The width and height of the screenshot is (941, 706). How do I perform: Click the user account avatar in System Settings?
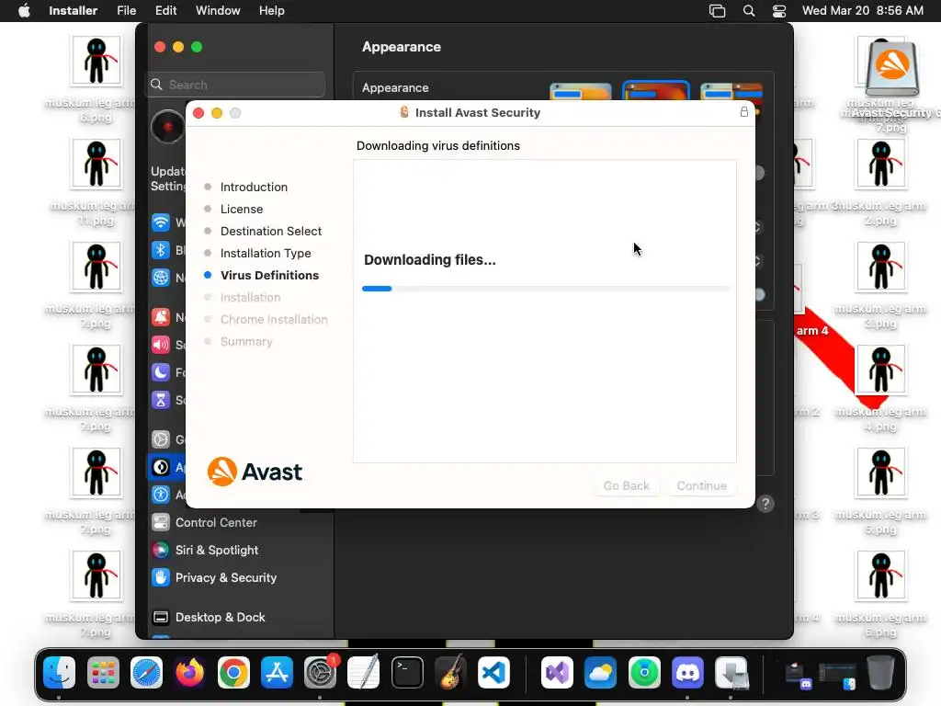click(x=167, y=127)
